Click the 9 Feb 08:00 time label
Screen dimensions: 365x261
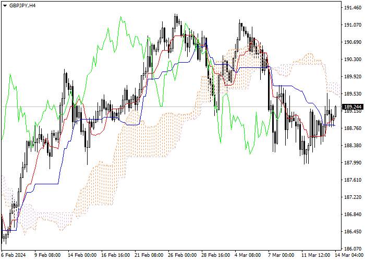[47, 255]
